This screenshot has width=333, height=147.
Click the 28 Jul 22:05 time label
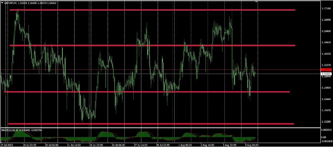163,145
